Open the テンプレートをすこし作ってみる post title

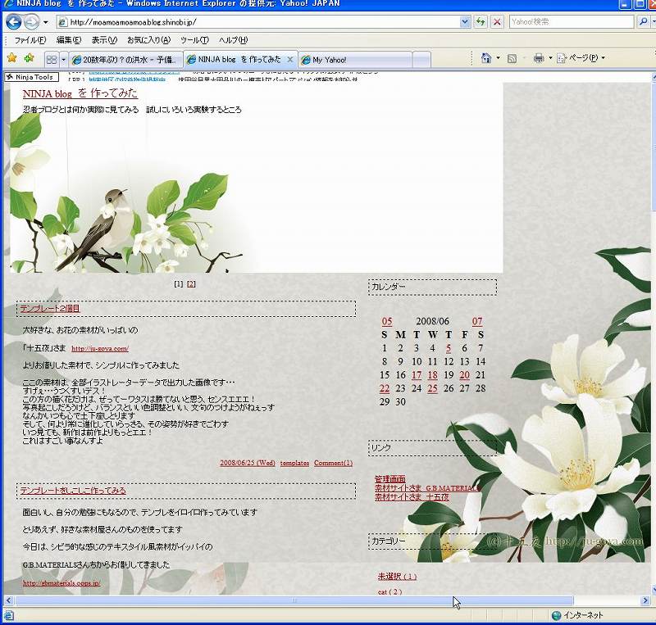[73, 491]
